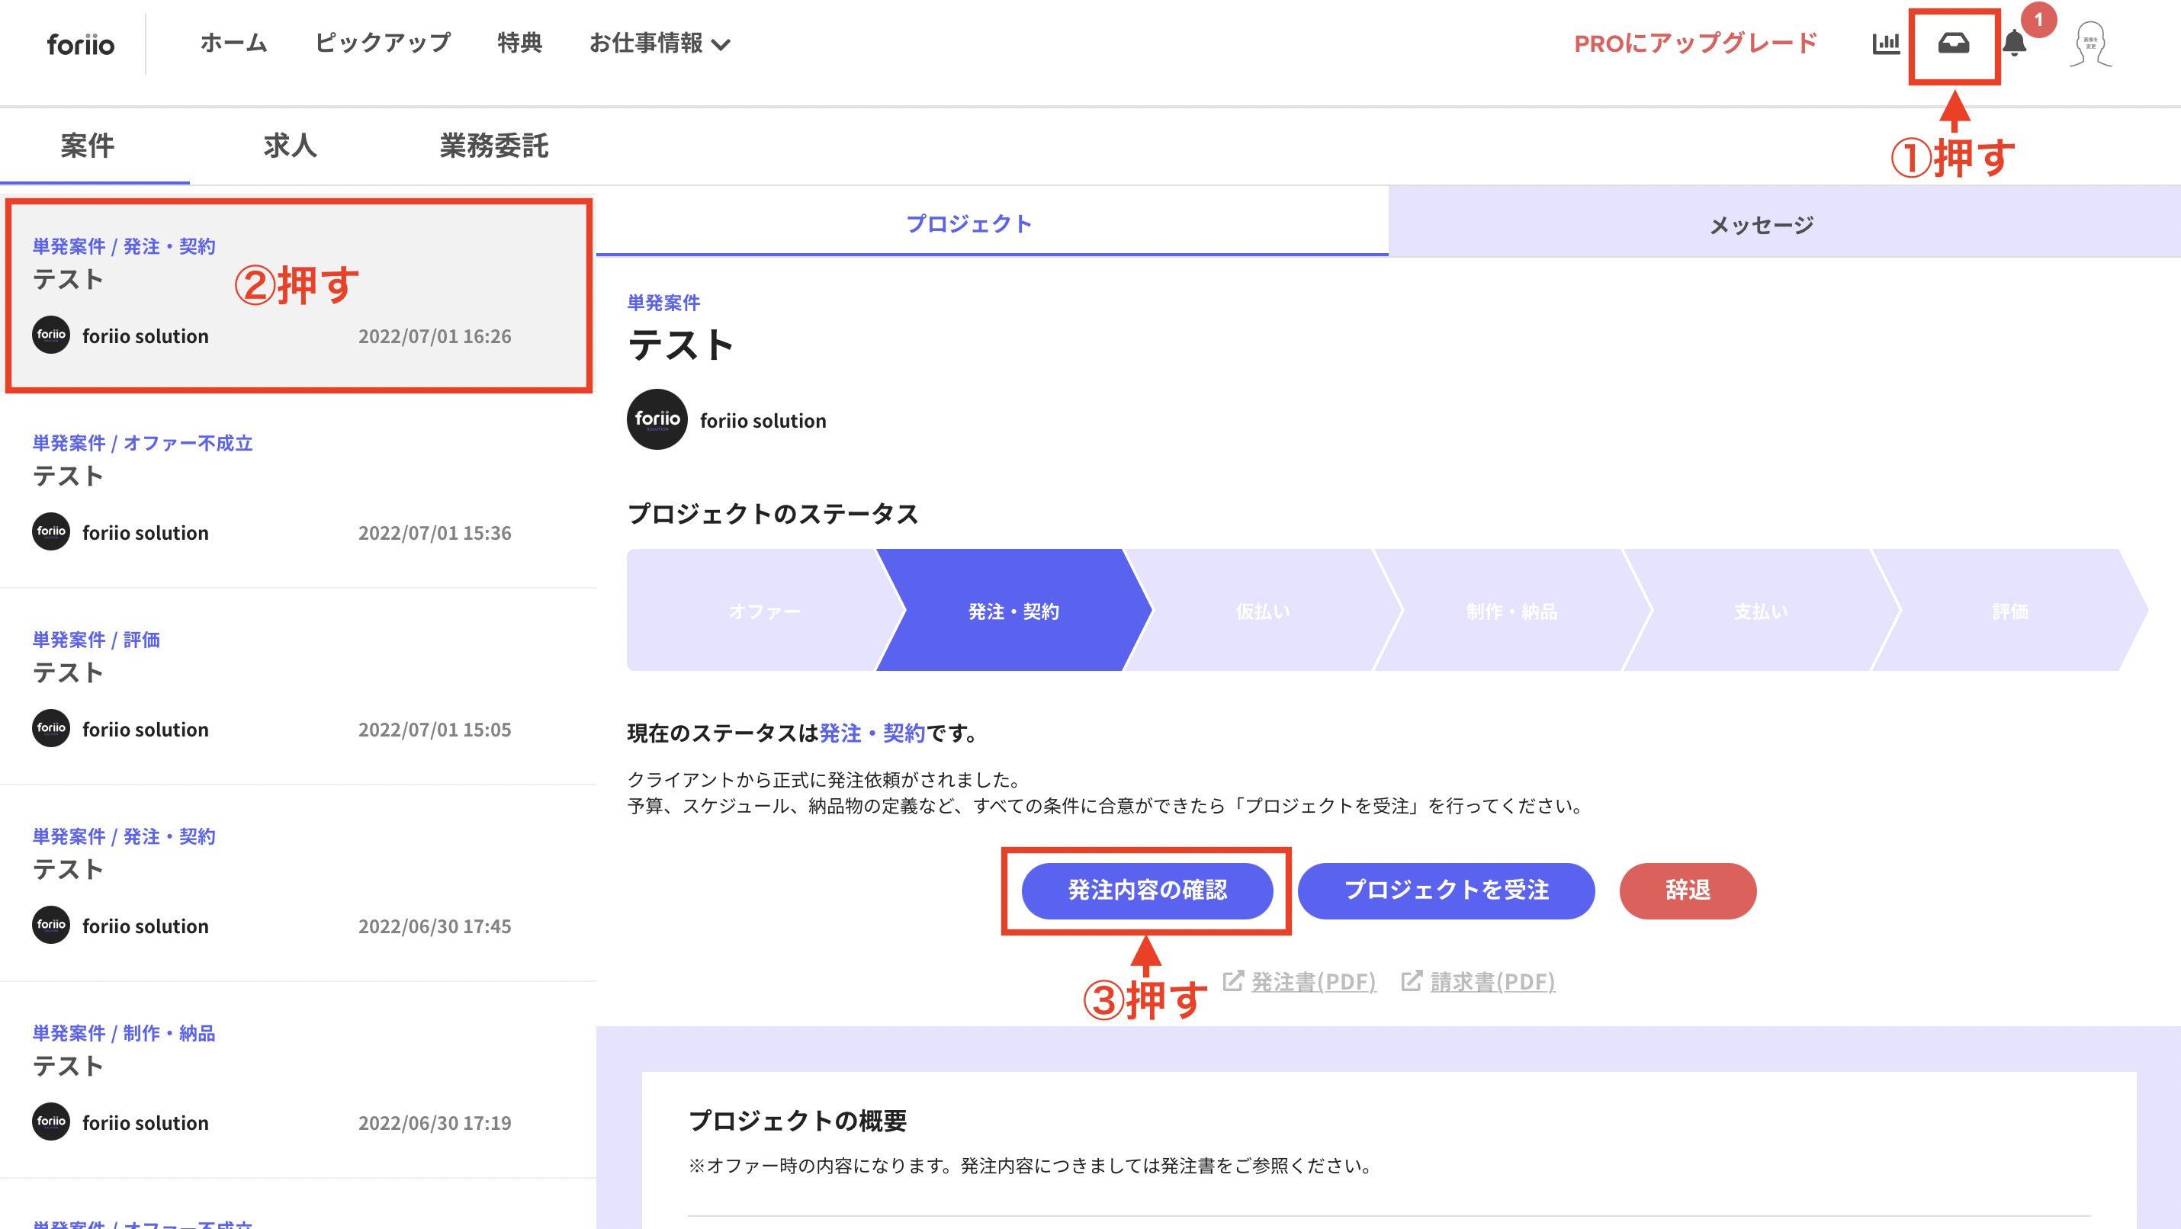Click the 支払い status step

(1760, 610)
